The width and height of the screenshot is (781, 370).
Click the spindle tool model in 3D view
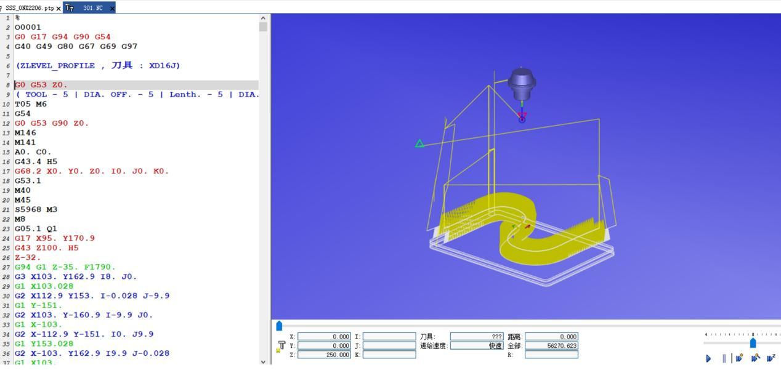click(x=522, y=85)
